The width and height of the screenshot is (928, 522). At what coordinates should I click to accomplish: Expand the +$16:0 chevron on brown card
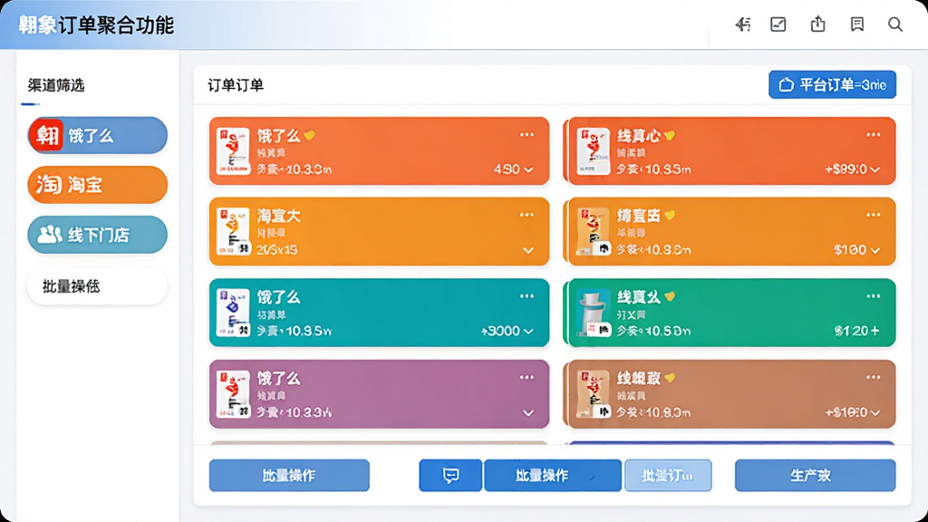(x=875, y=412)
